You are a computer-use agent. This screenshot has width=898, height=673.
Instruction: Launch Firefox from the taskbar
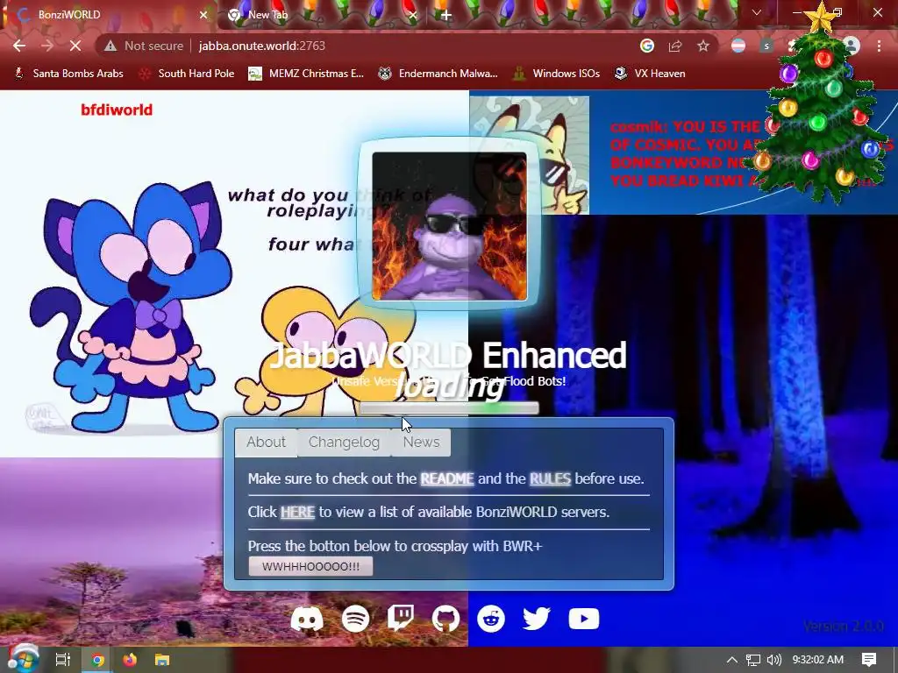tap(130, 660)
